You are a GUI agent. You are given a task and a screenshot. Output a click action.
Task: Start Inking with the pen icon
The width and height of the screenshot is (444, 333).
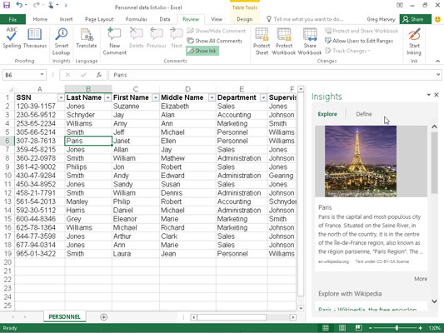coord(414,42)
